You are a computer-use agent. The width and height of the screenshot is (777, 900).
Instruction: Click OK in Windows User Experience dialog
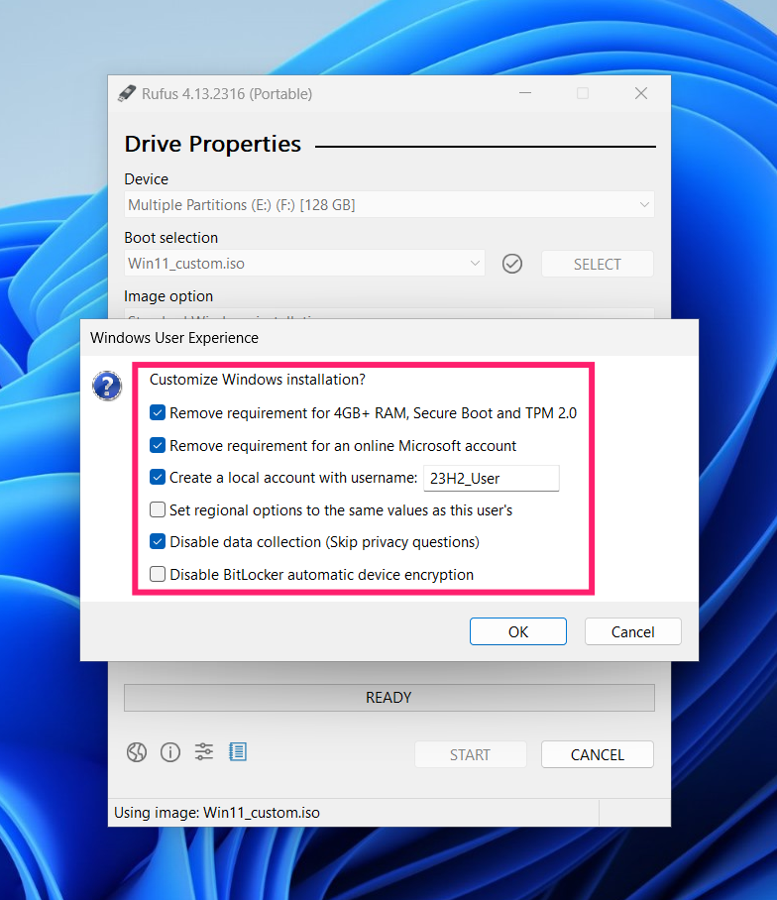tap(518, 631)
